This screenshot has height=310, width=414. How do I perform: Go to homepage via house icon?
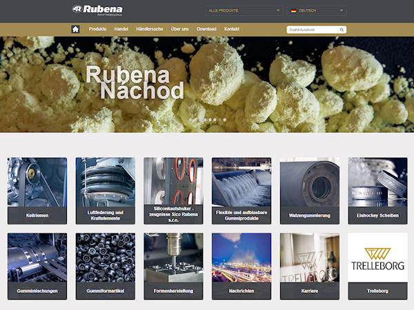[75, 29]
